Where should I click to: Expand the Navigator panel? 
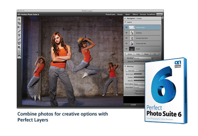(x=125, y=18)
